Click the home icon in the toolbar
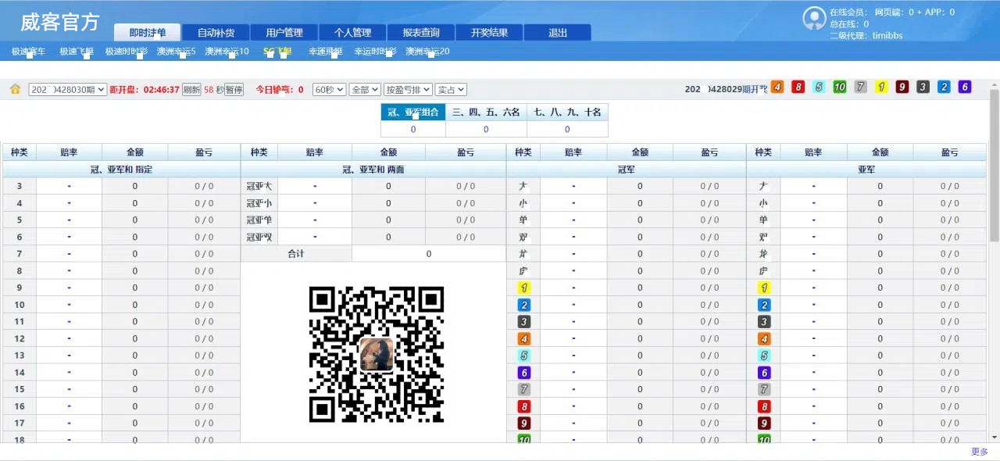The width and height of the screenshot is (1000, 461). pyautogui.click(x=15, y=89)
